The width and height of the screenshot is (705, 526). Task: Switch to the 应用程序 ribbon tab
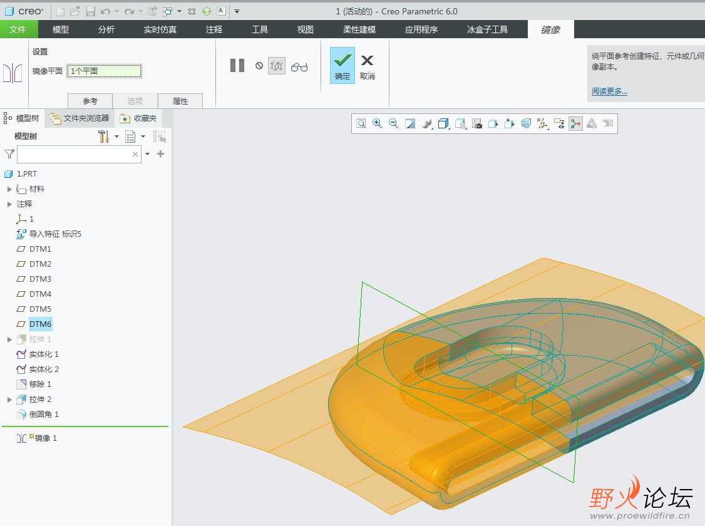point(421,29)
